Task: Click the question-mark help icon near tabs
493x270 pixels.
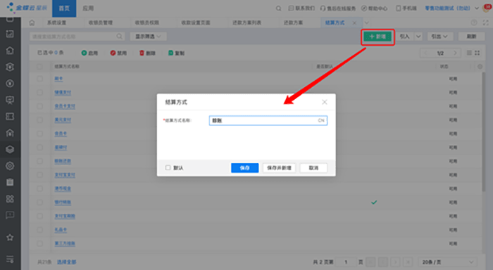Action: click(x=474, y=22)
